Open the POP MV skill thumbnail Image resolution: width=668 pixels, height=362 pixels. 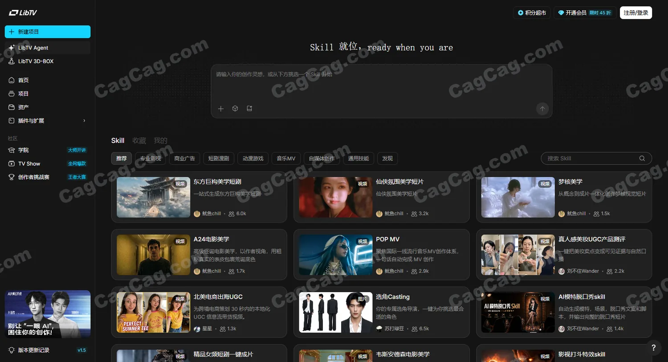click(335, 255)
